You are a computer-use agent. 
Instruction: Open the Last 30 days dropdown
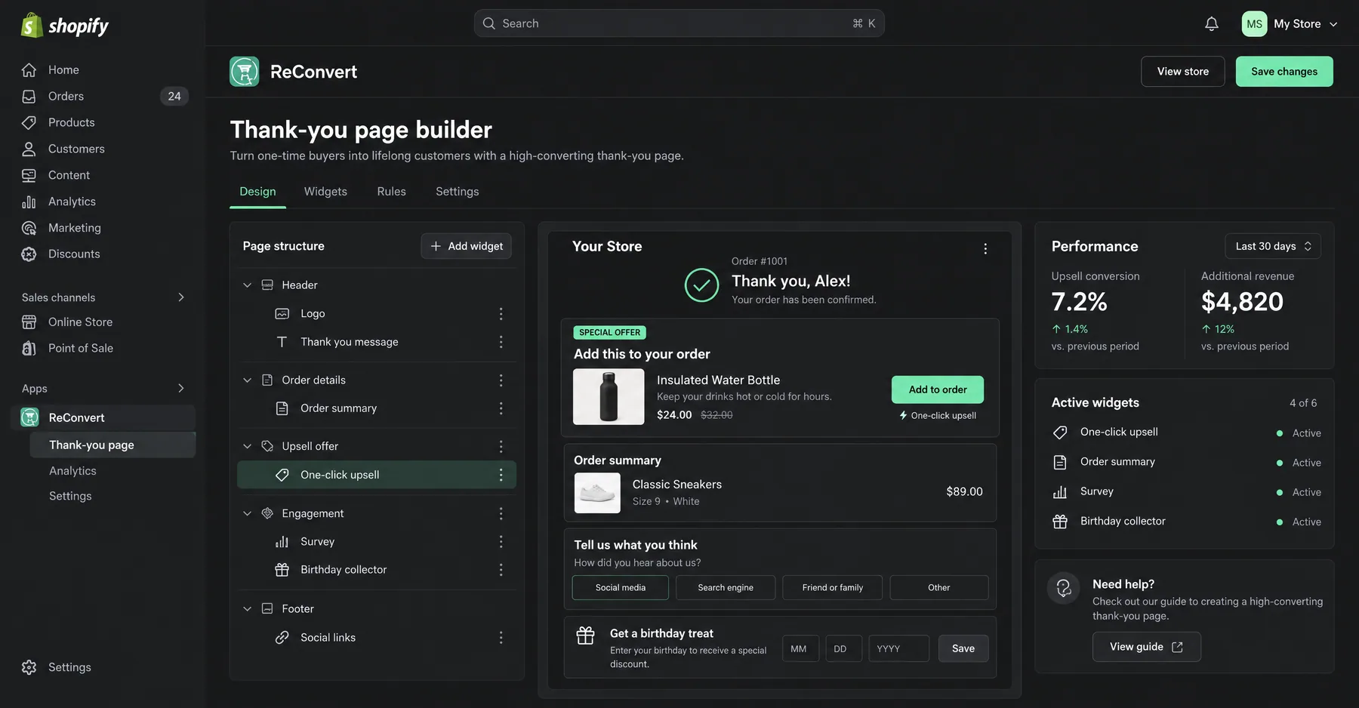(1273, 246)
